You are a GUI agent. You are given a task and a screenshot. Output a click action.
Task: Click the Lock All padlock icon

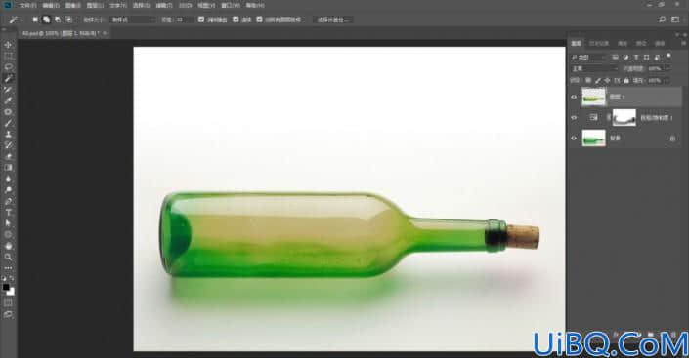626,81
